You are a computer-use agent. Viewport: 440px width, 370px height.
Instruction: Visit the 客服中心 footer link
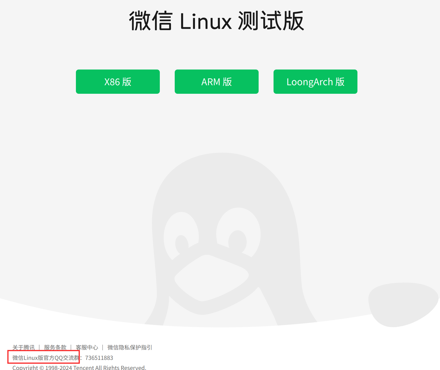click(x=87, y=347)
